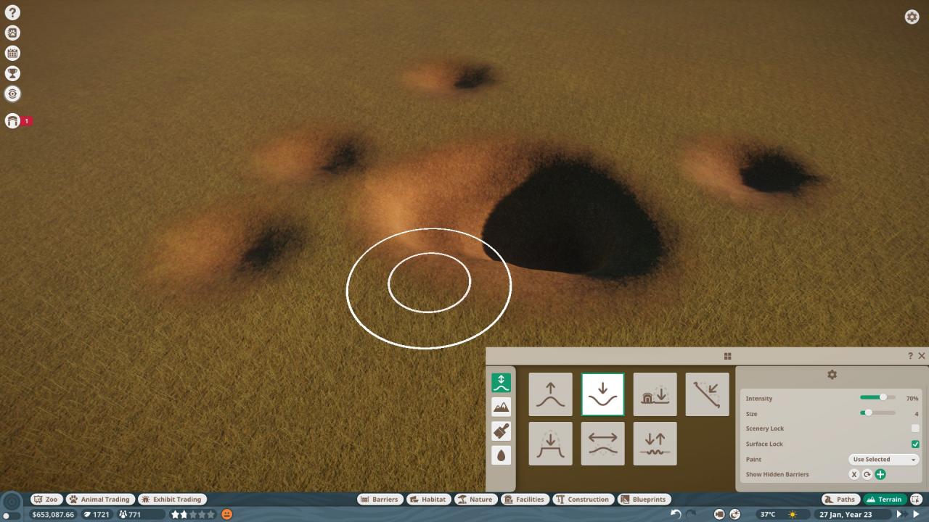929x522 pixels.
Task: Collapse the terrain settings gear section
Action: coord(832,375)
